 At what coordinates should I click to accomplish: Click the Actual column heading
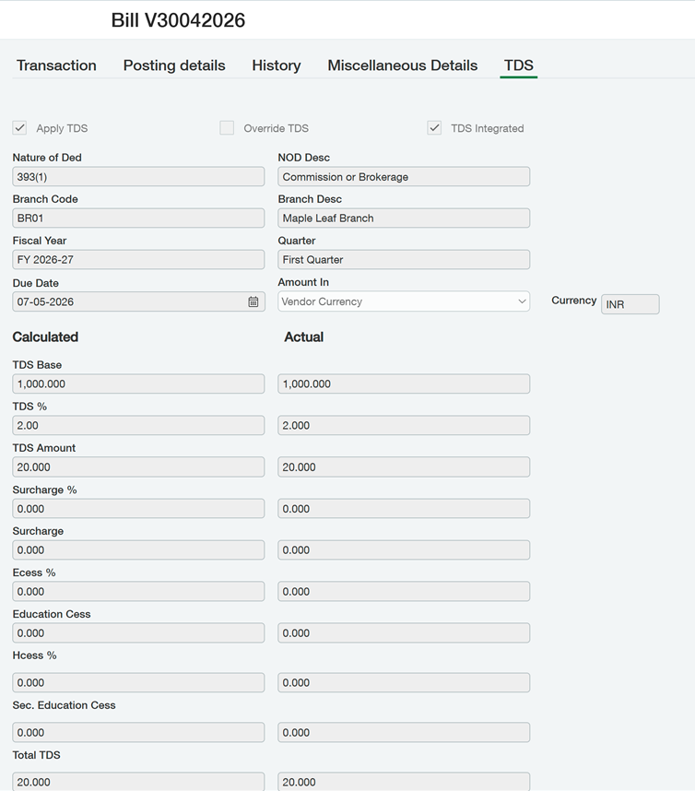coord(303,337)
